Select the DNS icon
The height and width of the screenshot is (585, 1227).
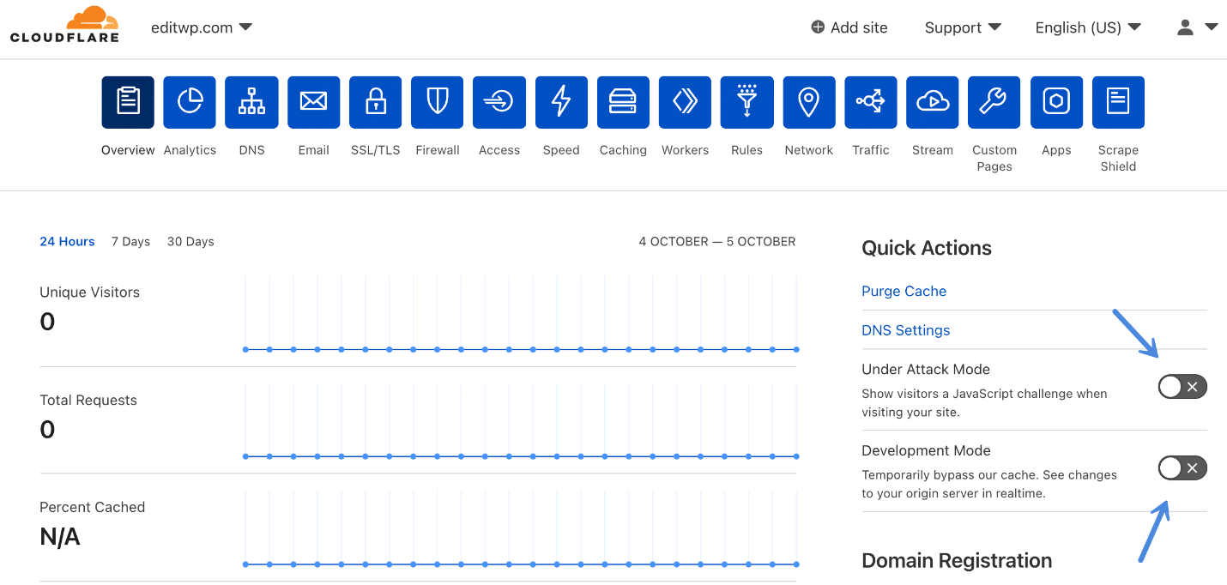point(251,102)
